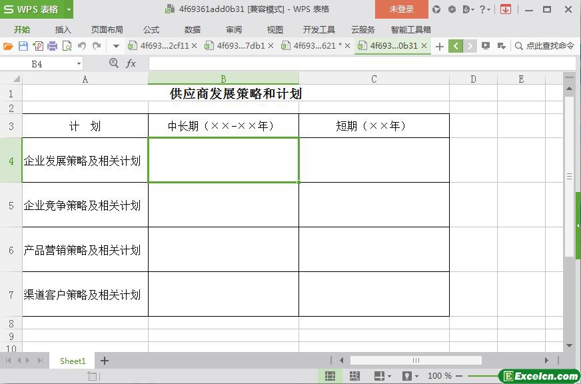The image size is (581, 384).
Task: Jump to the last sheet navigation arrow
Action: [41, 360]
